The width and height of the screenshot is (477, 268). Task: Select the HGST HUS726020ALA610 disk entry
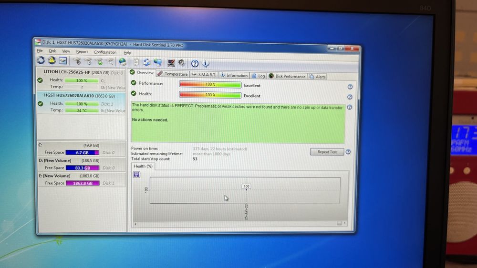click(x=81, y=103)
